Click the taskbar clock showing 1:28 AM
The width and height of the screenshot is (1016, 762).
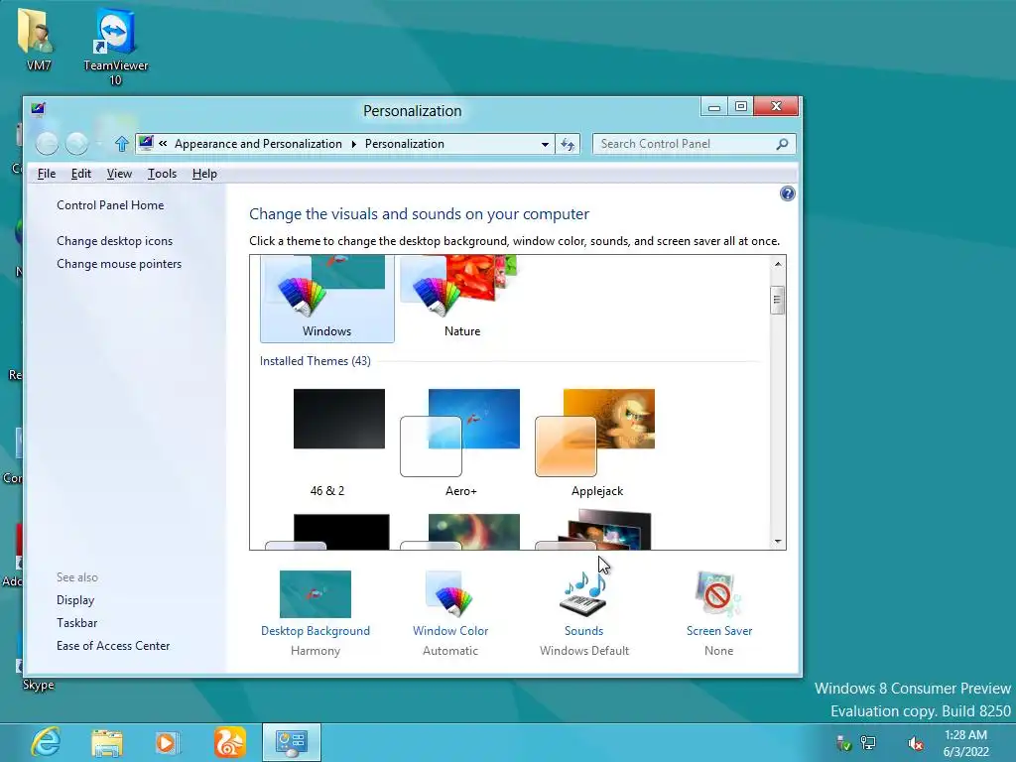point(965,743)
